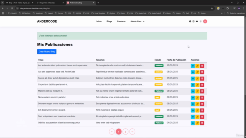Image resolution: width=246 pixels, height=138 pixels.
Task: Open the Blogs navigation item
Action: (109, 21)
